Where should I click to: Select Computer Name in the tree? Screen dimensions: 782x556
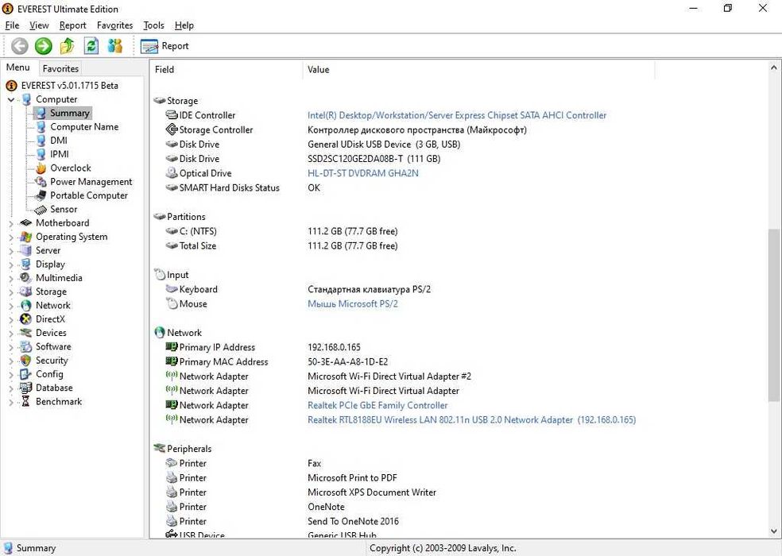coord(84,126)
